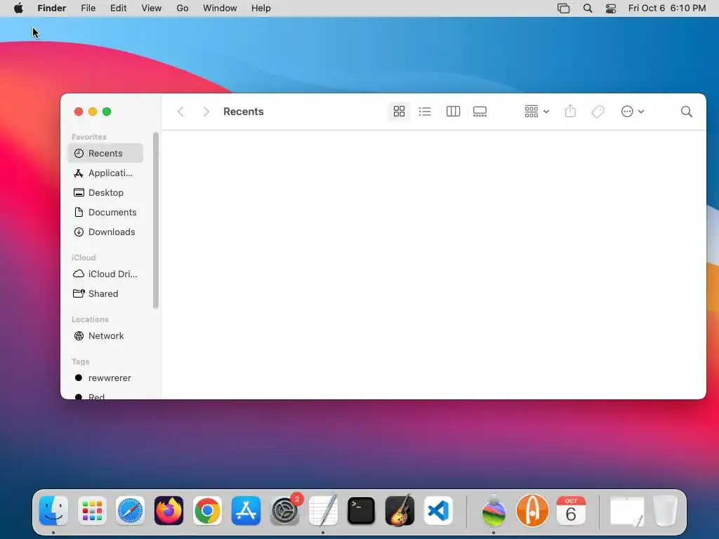The image size is (719, 539).
Task: Open the orange A app in Dock
Action: [532, 511]
